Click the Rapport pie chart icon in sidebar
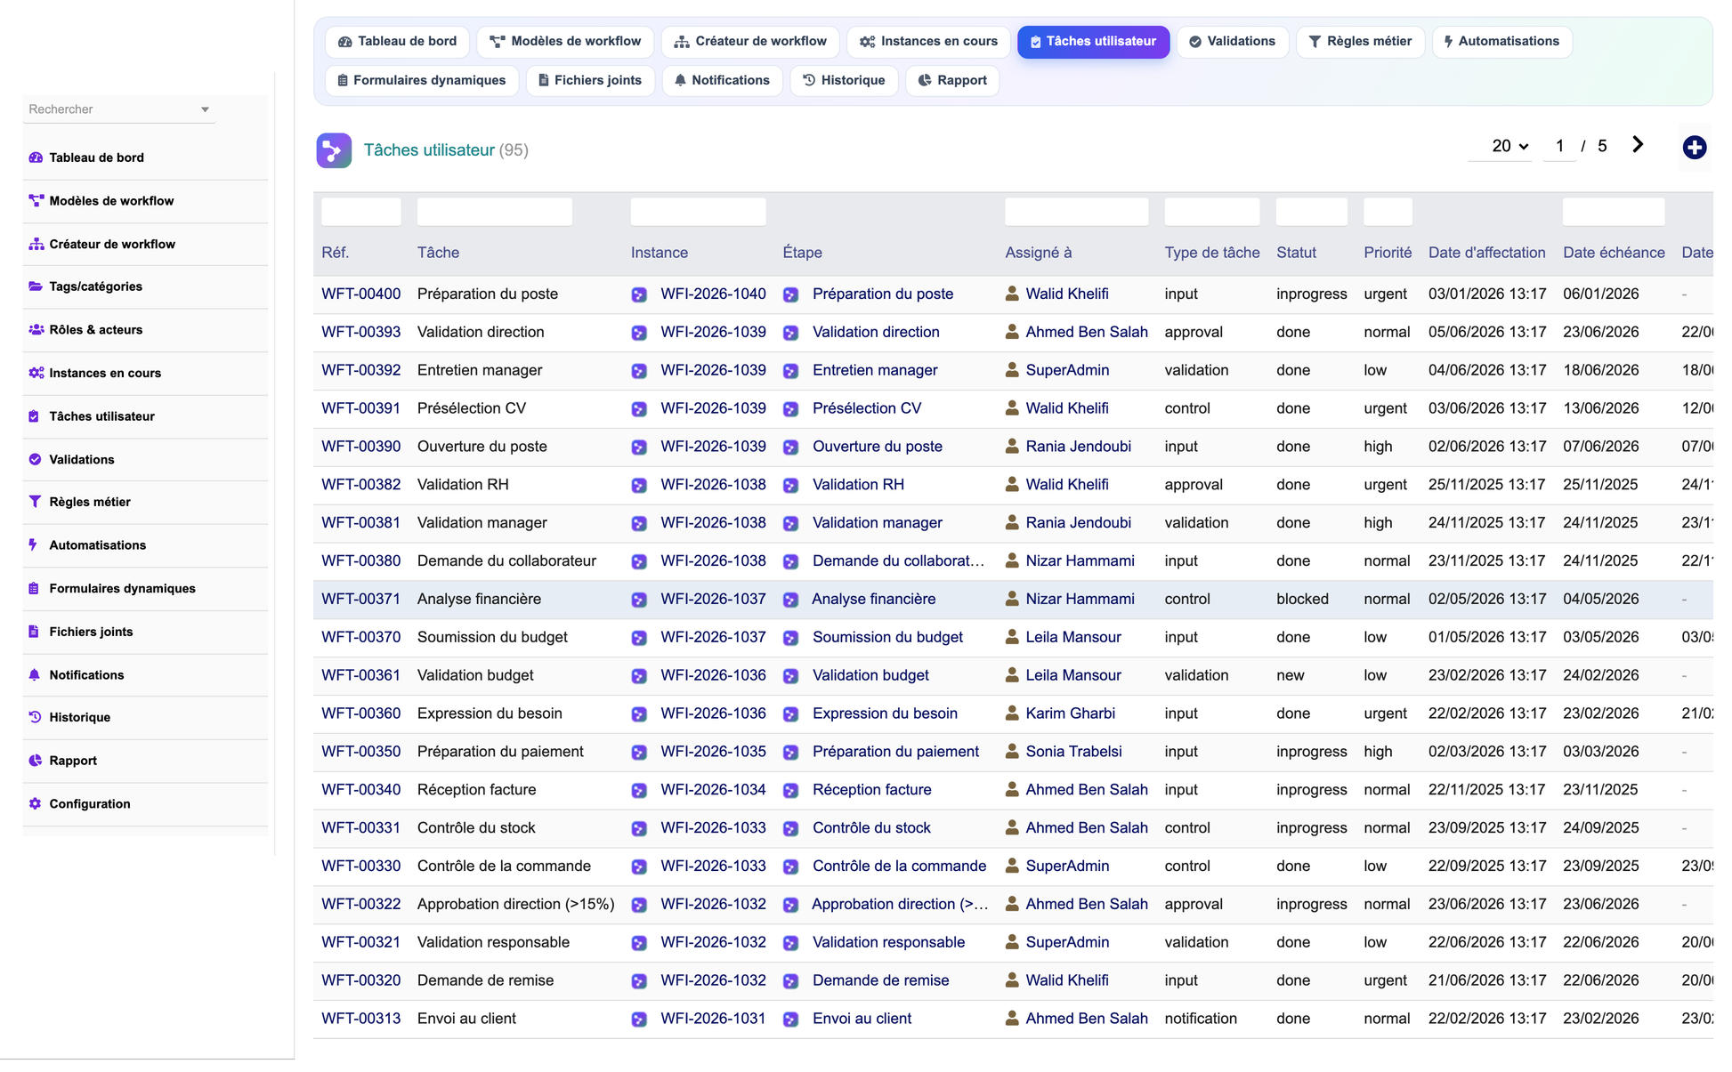The width and height of the screenshot is (1732, 1072). [35, 761]
